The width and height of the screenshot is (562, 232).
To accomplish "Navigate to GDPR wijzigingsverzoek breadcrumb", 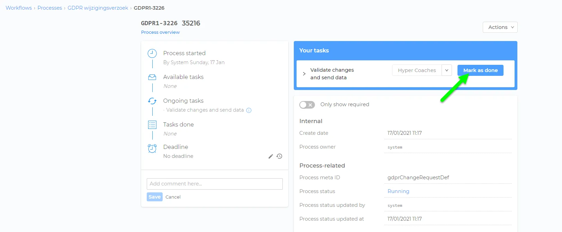I will 98,8.
